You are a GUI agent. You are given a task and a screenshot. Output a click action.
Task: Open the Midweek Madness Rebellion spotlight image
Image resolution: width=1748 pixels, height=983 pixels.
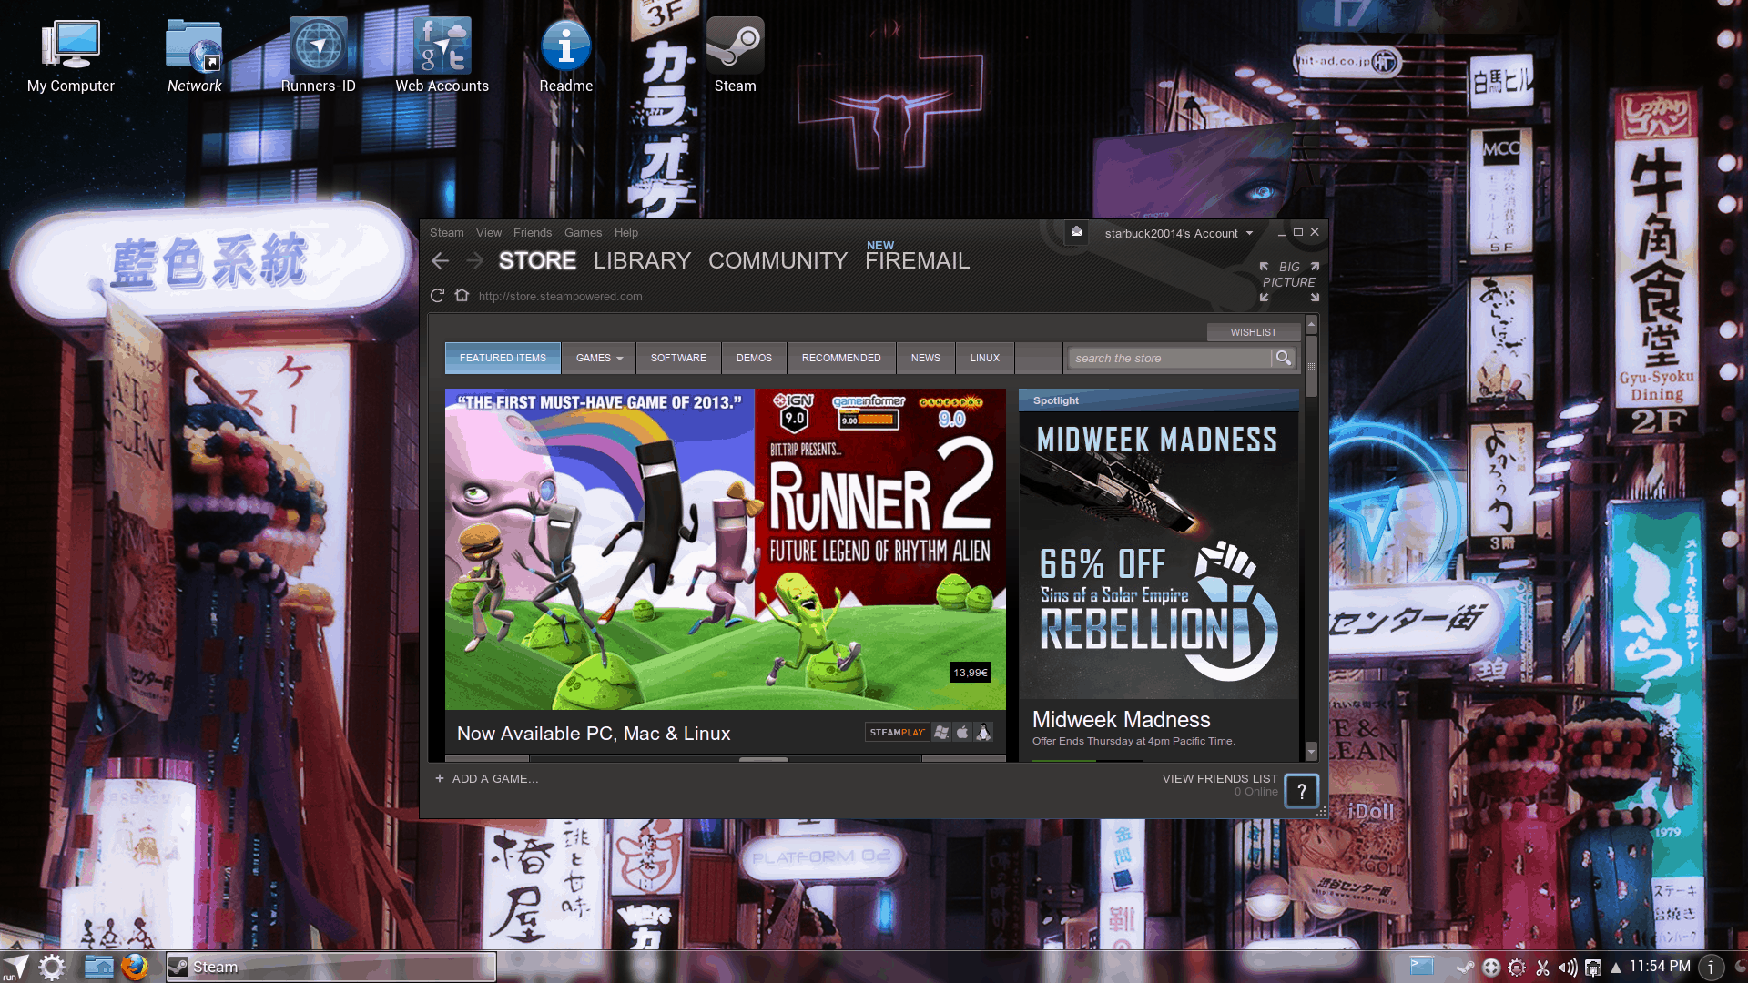click(1159, 554)
